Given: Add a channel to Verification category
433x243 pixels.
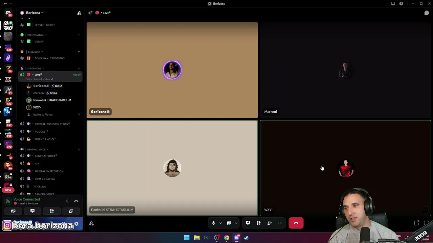Looking at the screenshot, I should (x=79, y=35).
